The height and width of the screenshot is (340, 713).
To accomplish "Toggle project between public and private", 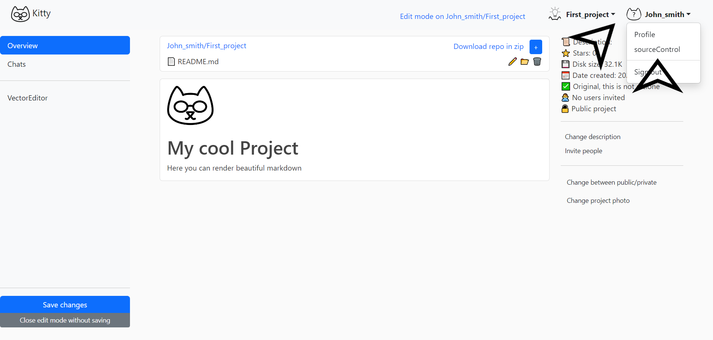I will [x=611, y=182].
